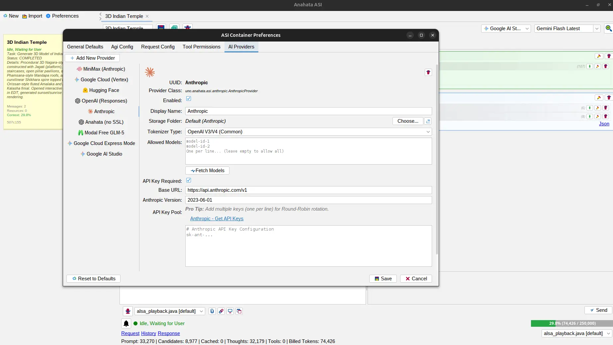This screenshot has width=613, height=345.
Task: Select the AI Providers tab
Action: [x=241, y=47]
